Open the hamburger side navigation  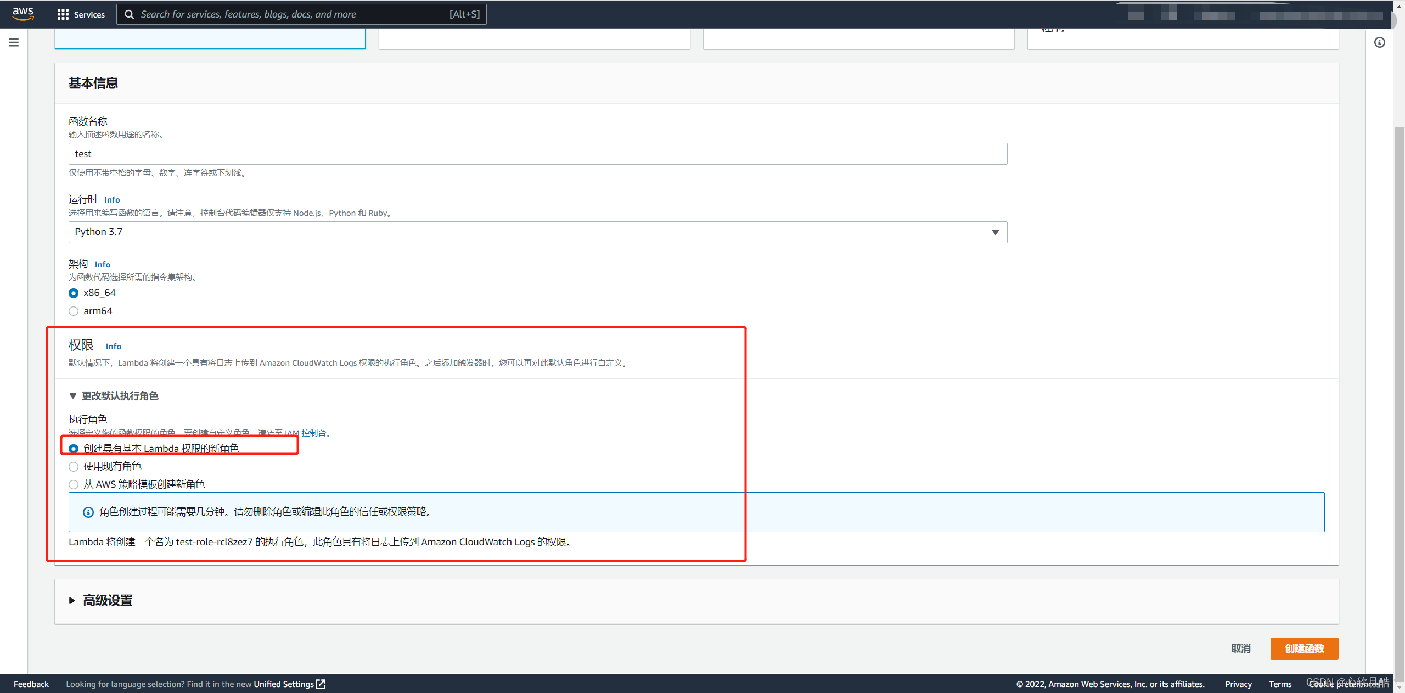tap(14, 42)
